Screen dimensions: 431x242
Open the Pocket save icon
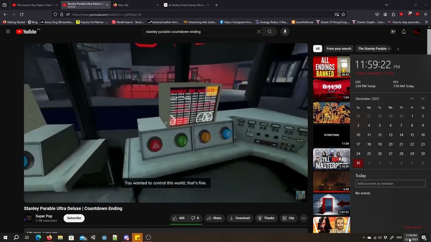click(x=377, y=14)
